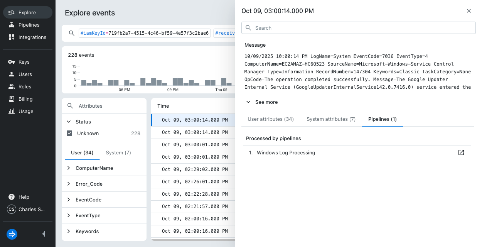Uncheck the Unknown status checkbox

(69, 133)
